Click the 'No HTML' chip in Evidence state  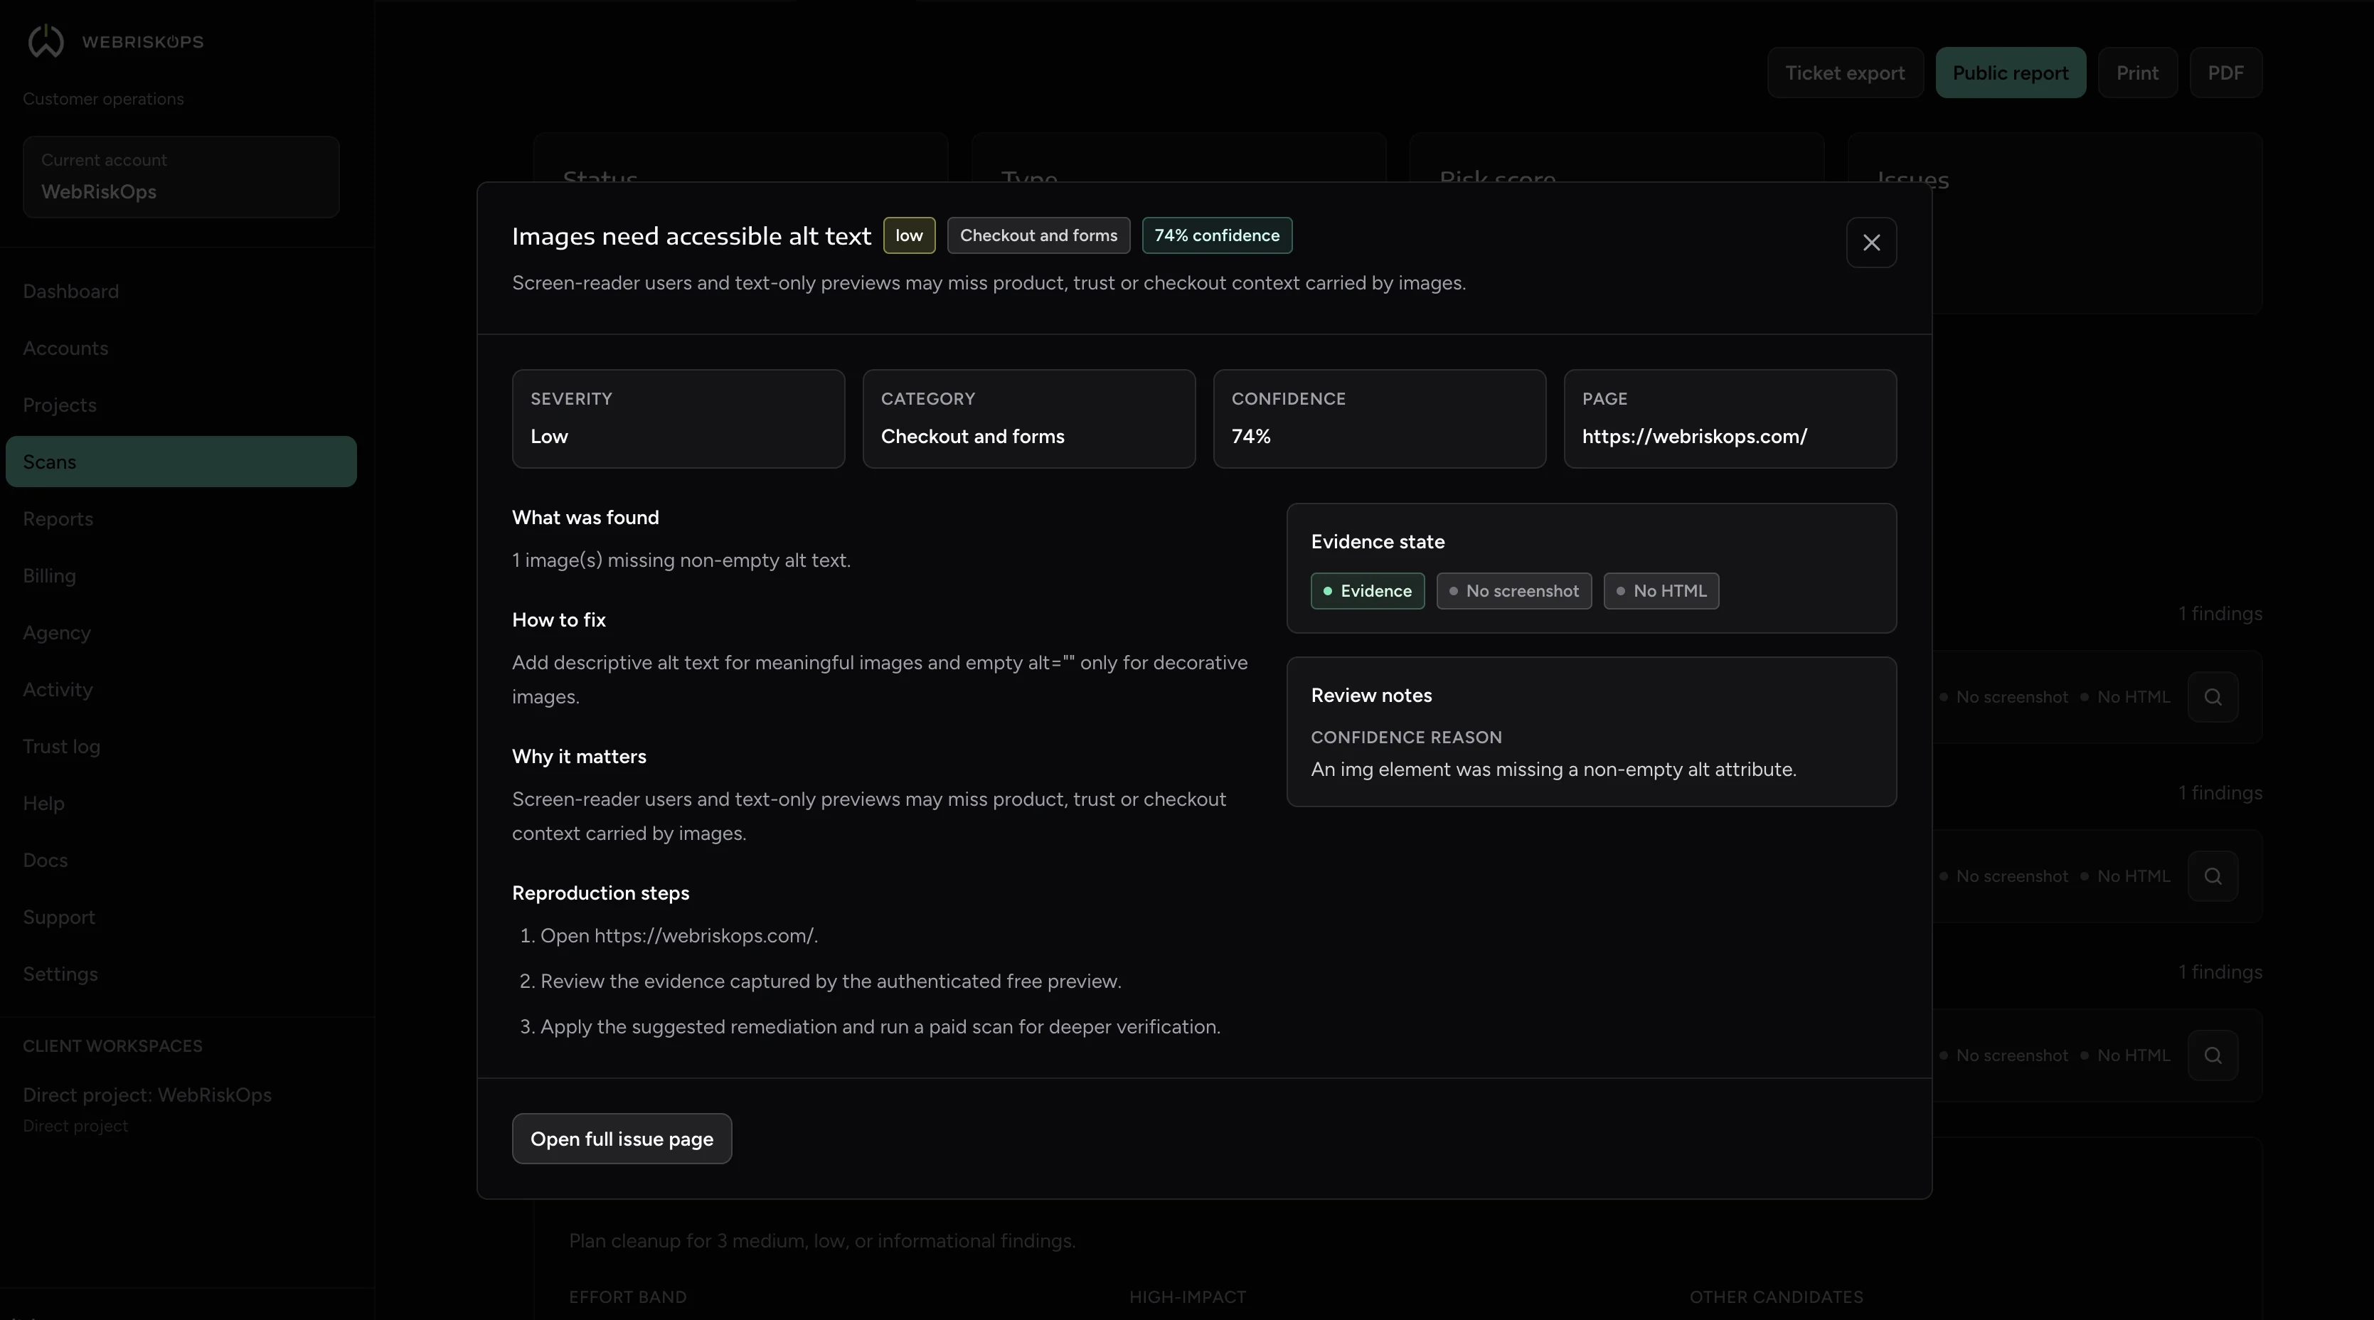[x=1661, y=591]
